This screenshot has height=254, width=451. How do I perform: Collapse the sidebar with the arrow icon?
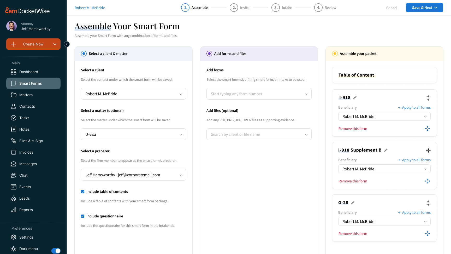click(67, 44)
